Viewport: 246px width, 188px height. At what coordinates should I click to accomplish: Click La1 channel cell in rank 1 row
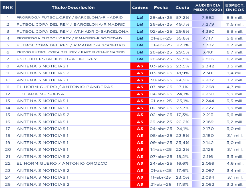pos(140,18)
